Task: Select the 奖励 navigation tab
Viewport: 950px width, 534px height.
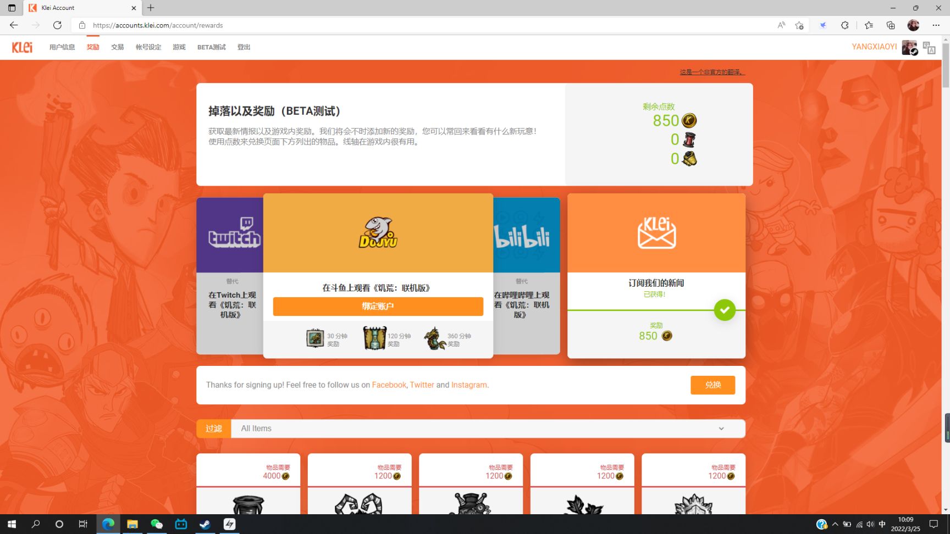Action: click(93, 47)
